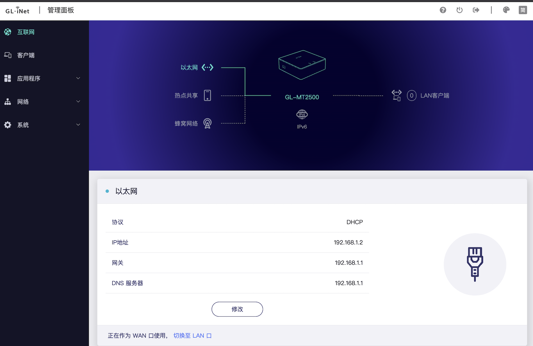Click the 修改 button
The width and height of the screenshot is (533, 346).
coord(237,309)
